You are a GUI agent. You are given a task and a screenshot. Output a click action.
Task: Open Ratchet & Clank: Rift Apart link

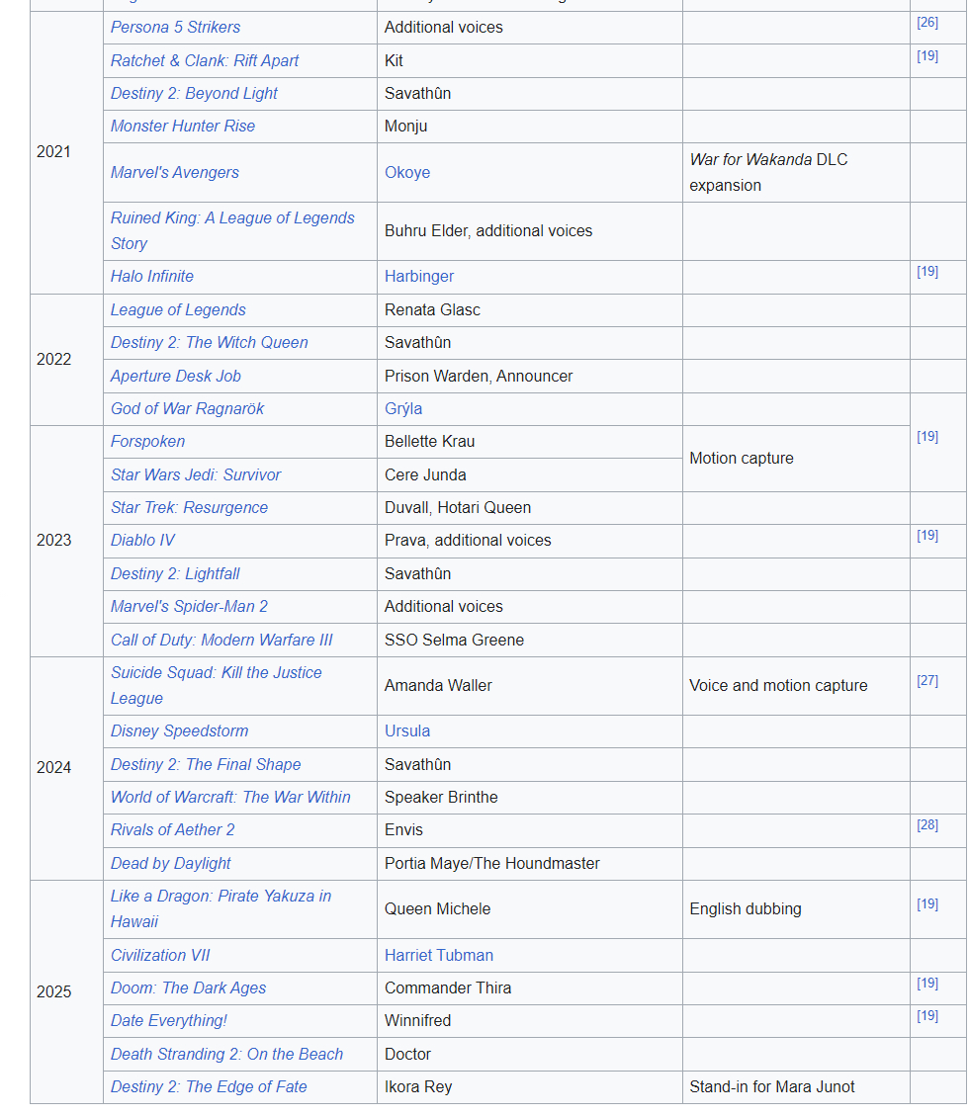(205, 60)
